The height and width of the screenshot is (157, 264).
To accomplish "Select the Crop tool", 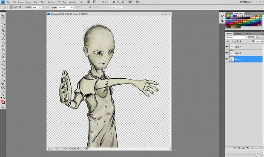I will pos(3,31).
